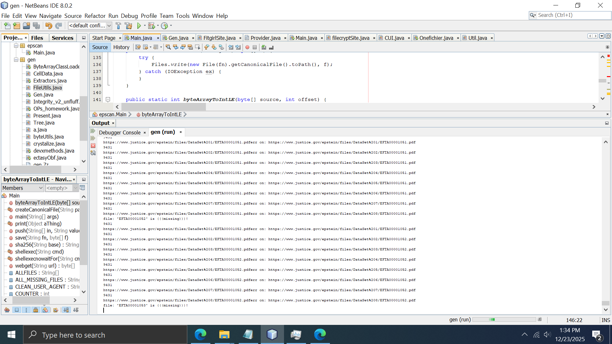Click the New Project icon
612x344 pixels.
point(17,25)
